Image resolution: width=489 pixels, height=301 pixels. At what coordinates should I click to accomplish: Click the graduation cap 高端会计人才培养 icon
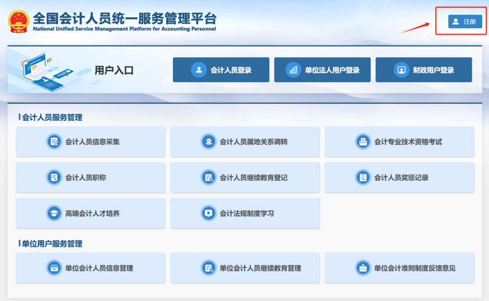pyautogui.click(x=54, y=213)
